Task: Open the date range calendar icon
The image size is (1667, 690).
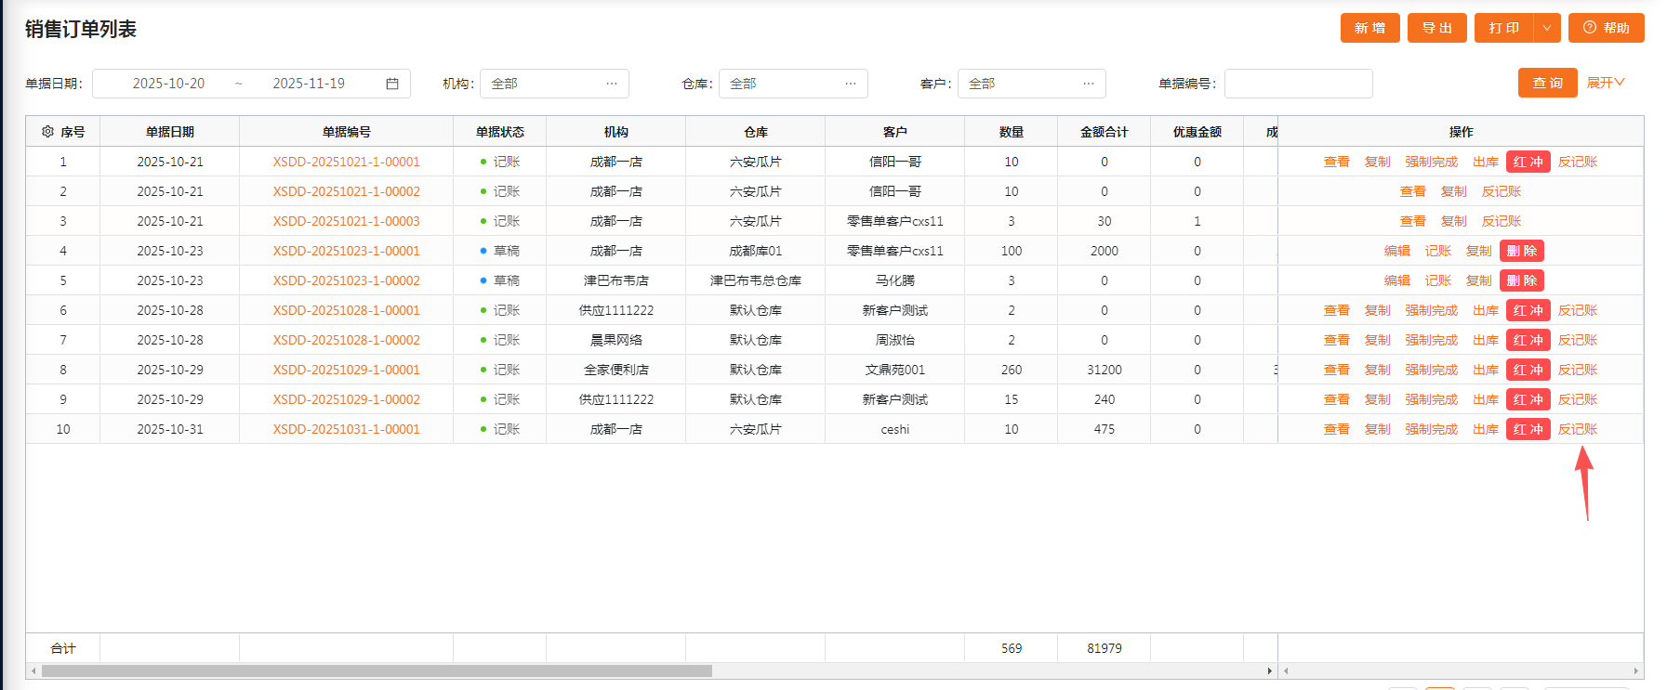Action: pos(392,84)
